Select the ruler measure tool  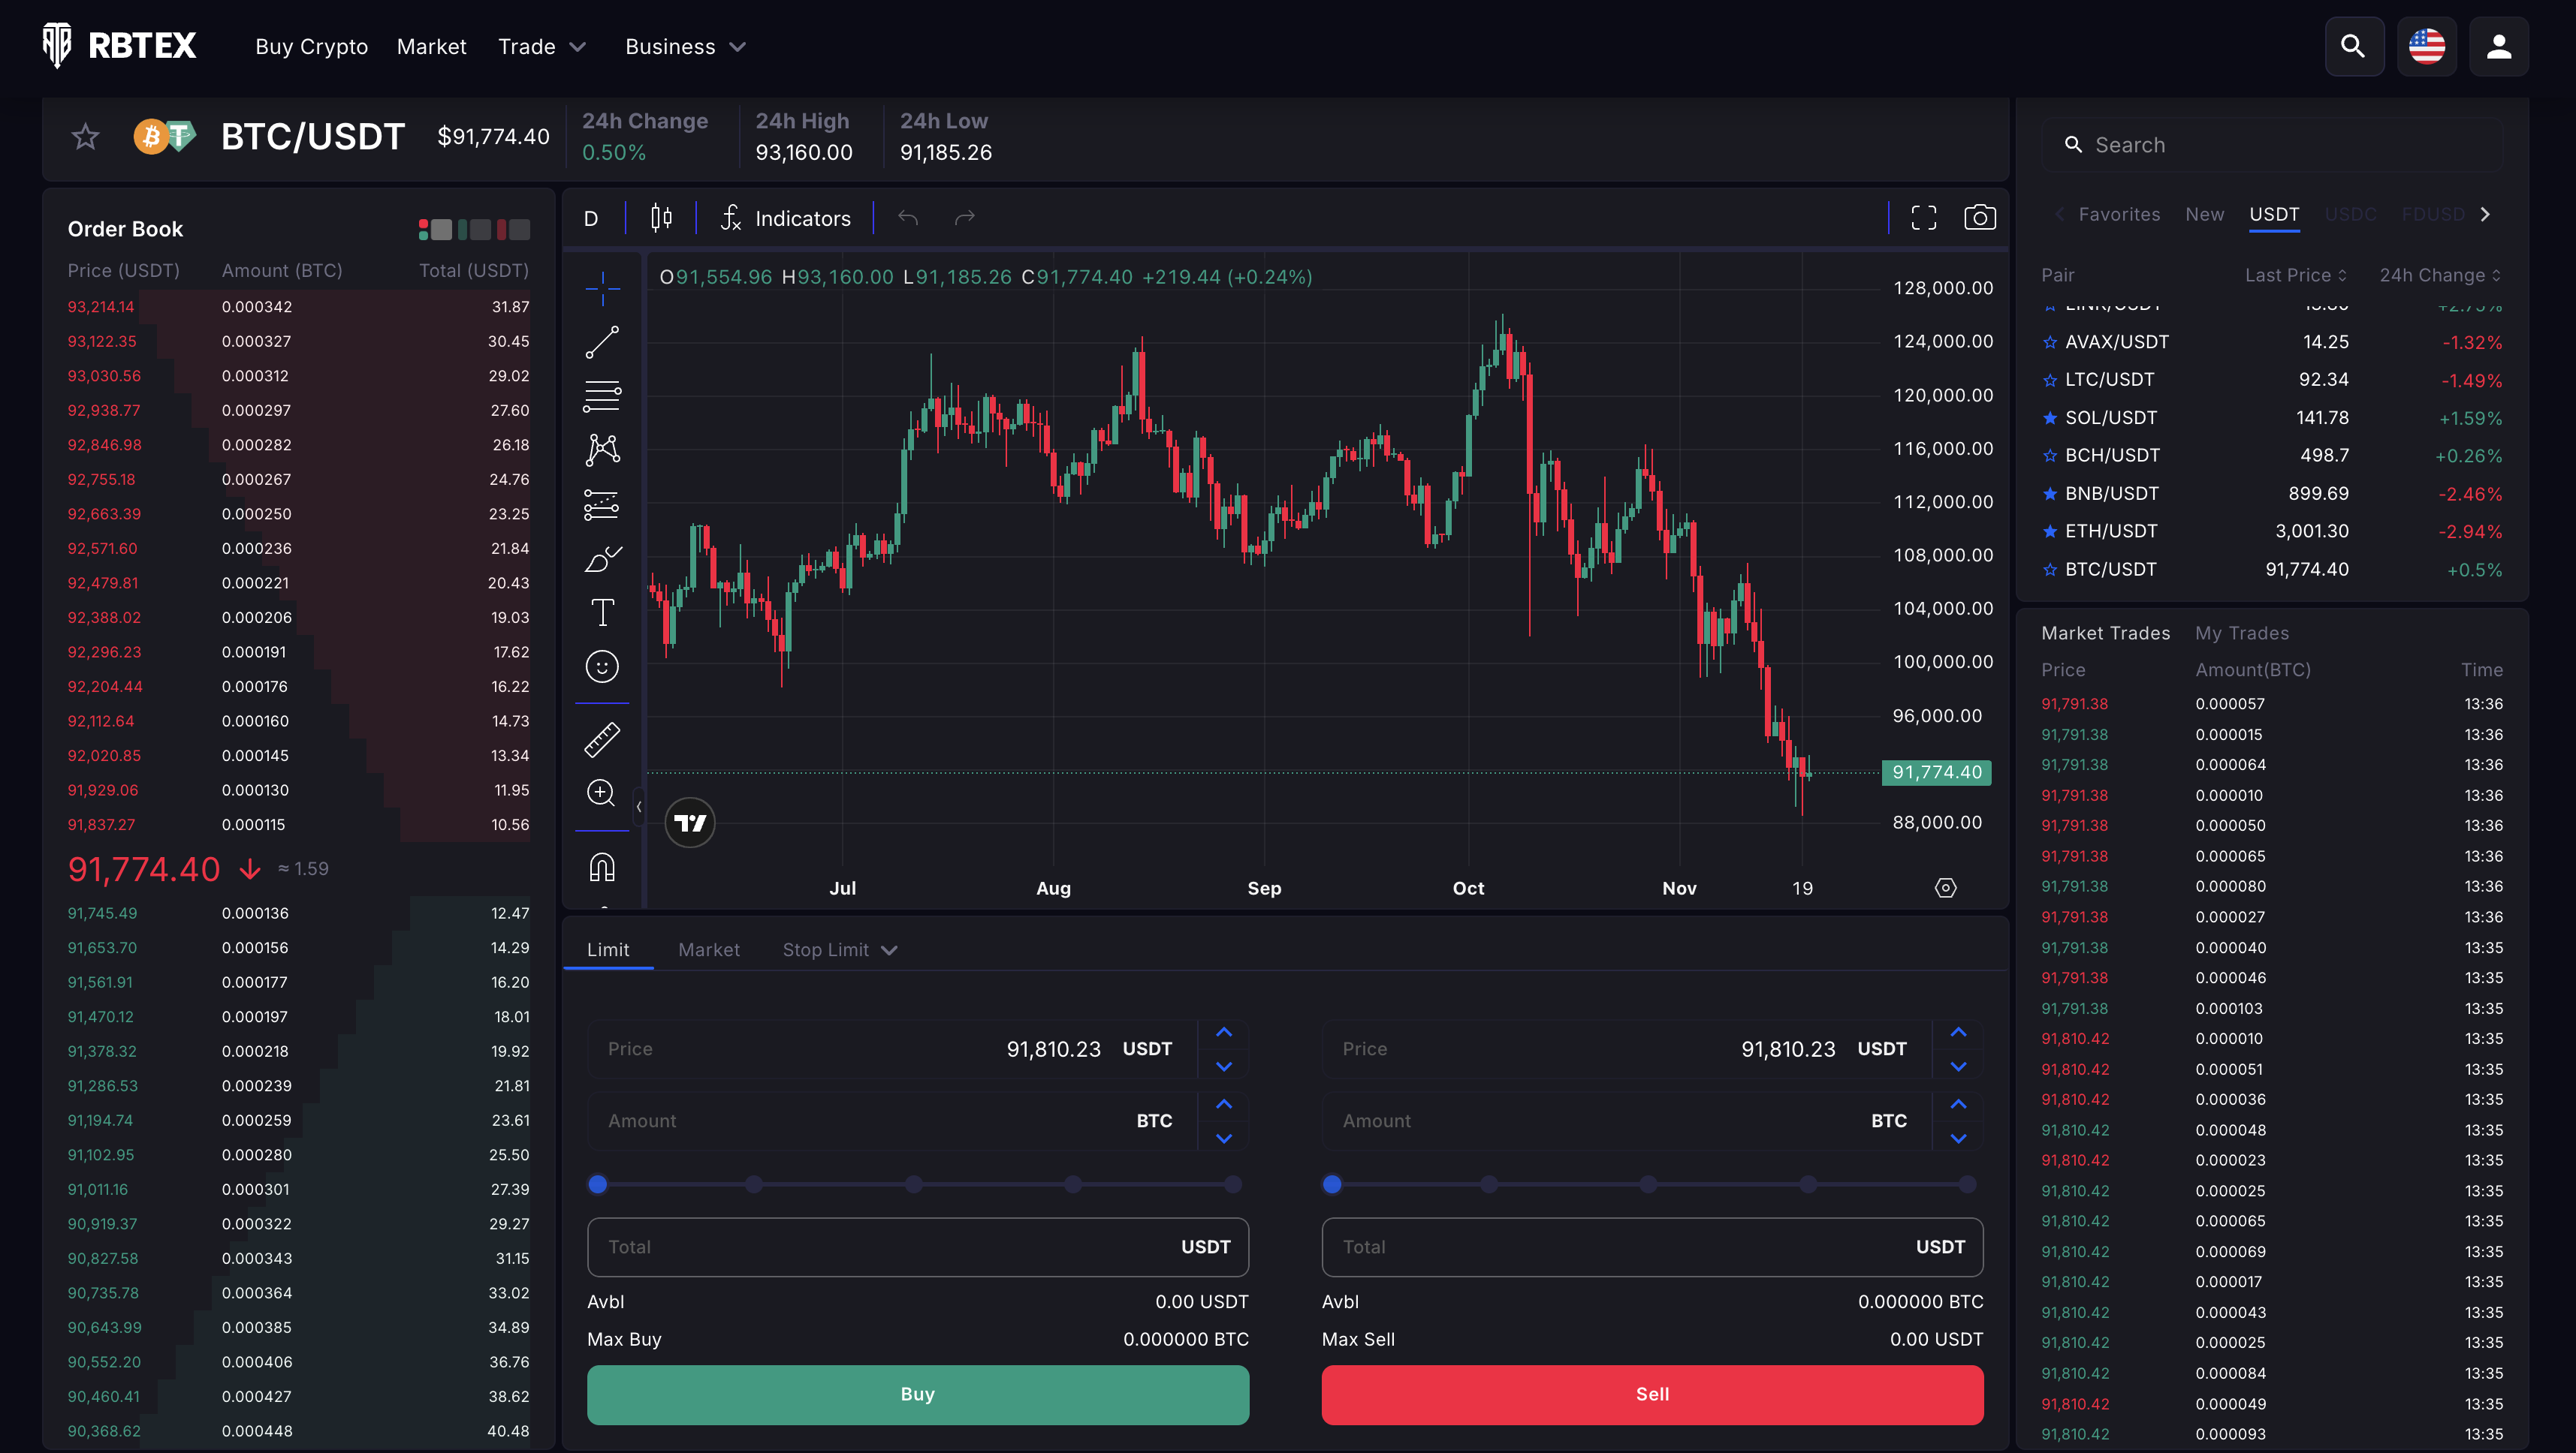[x=602, y=739]
